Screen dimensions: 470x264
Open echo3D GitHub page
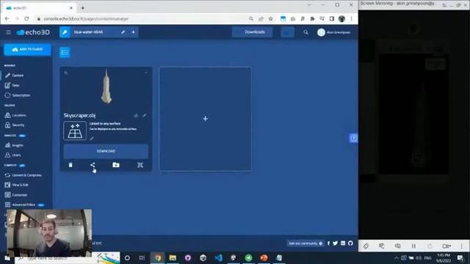350,243
